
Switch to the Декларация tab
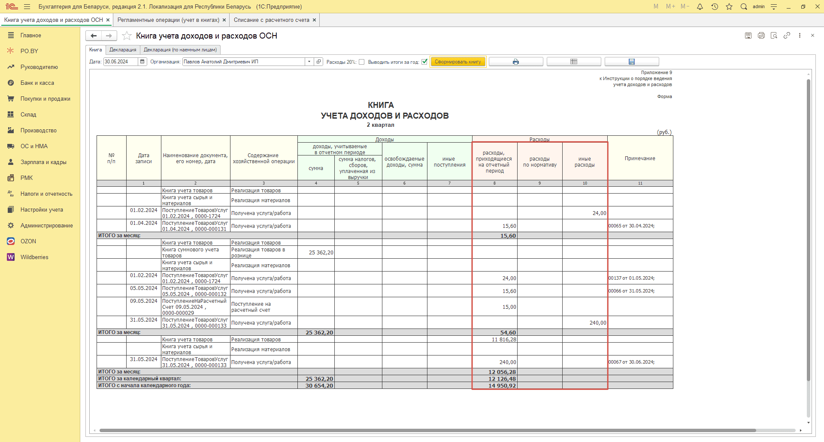pos(123,50)
